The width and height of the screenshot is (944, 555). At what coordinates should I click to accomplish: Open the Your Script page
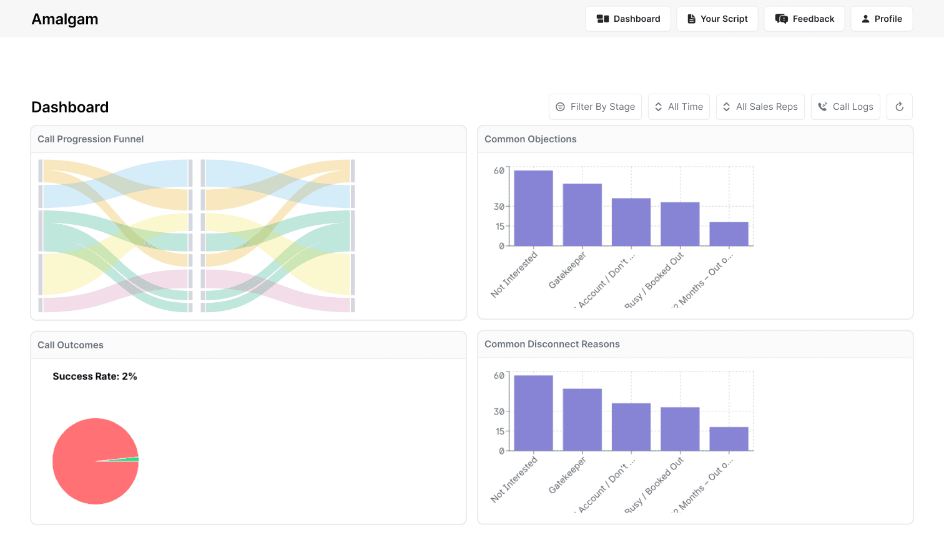[717, 19]
